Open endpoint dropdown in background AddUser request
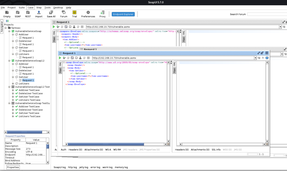Image resolution: width=287 pixels, height=171 pixels. 280,27
